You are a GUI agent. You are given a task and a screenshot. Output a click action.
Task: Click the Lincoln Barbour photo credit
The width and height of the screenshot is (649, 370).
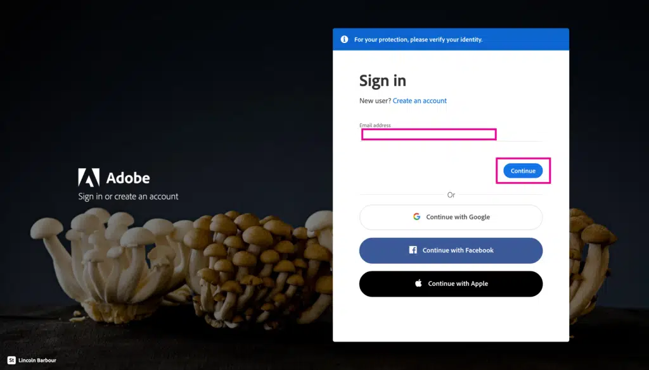(x=37, y=361)
